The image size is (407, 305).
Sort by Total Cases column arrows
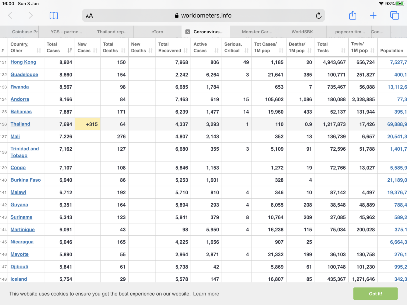click(x=70, y=50)
